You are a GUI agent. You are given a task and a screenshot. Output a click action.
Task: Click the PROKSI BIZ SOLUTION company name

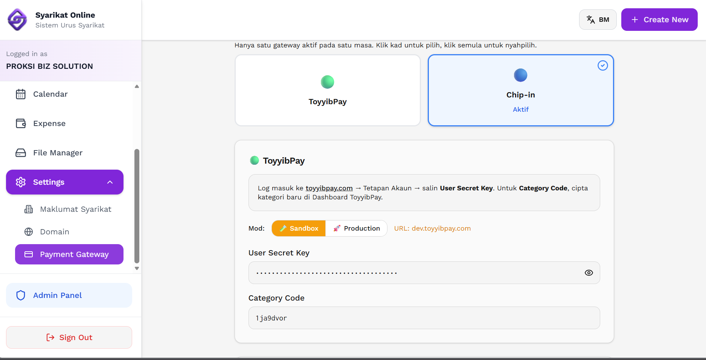[50, 66]
